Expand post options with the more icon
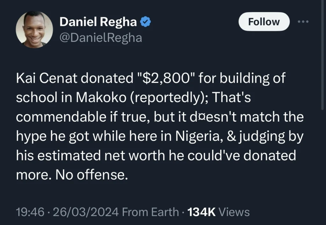This screenshot has height=225, width=326. [x=303, y=21]
